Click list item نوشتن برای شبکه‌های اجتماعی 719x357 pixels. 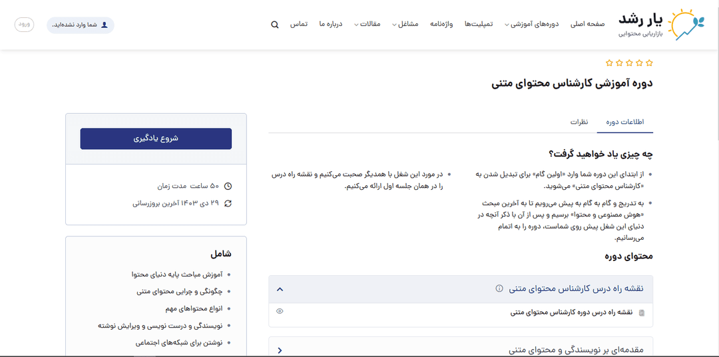(x=179, y=343)
